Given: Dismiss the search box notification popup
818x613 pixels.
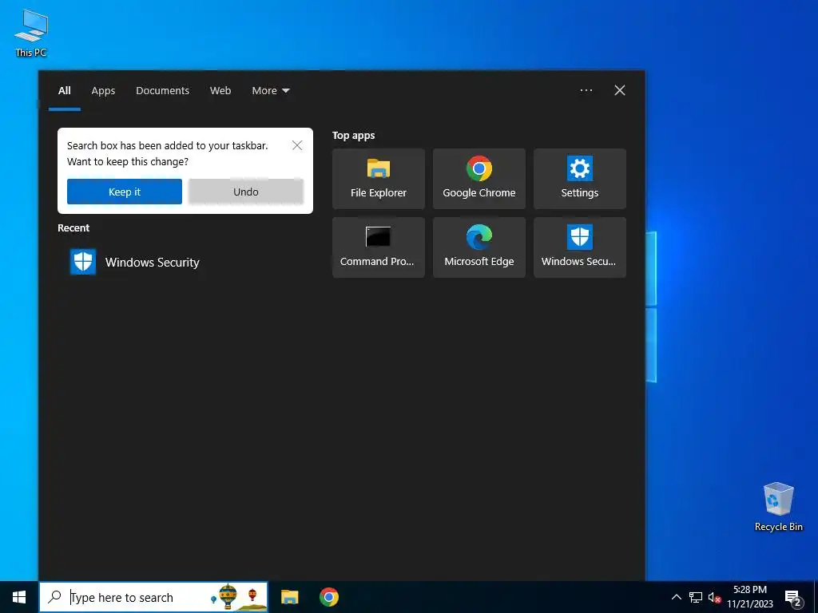Looking at the screenshot, I should coord(297,145).
